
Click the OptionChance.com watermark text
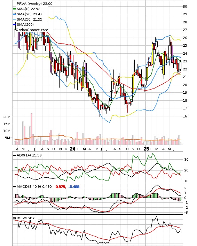(x=32, y=30)
